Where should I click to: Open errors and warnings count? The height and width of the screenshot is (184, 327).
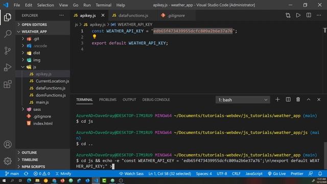pyautogui.click(x=42, y=174)
